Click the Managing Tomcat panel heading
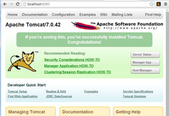169x116 pixels. click(27, 112)
